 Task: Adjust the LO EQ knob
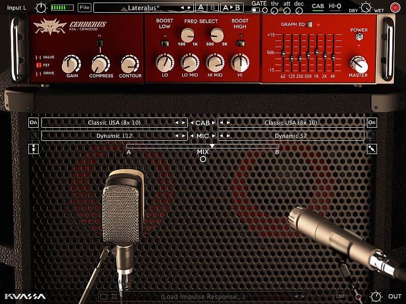pyautogui.click(x=165, y=63)
